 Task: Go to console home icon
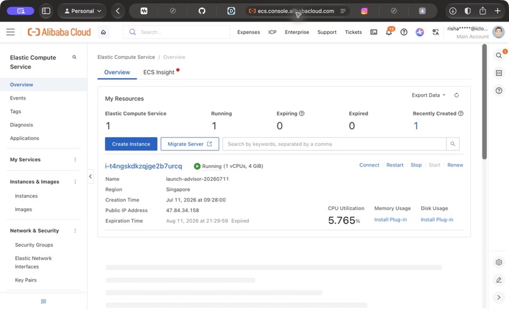tap(103, 32)
